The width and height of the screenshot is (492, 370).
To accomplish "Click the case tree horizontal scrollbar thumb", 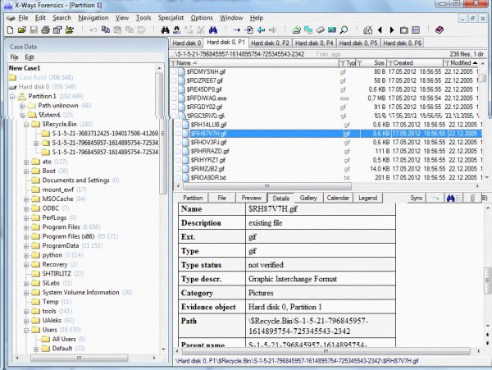I will 79,358.
